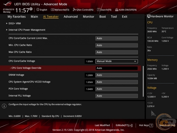The width and height of the screenshot is (177, 133).
Task: Click the EzMode(F7) exit arrow icon
Action: pyautogui.click(x=131, y=125)
